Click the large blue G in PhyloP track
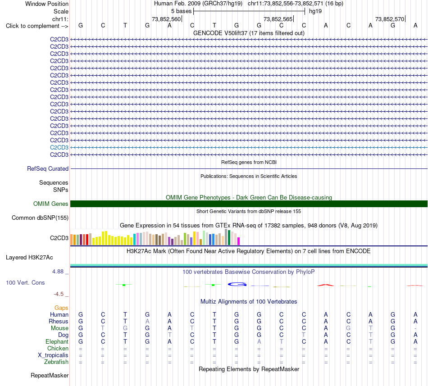This screenshot has width=428, height=386. tap(237, 284)
